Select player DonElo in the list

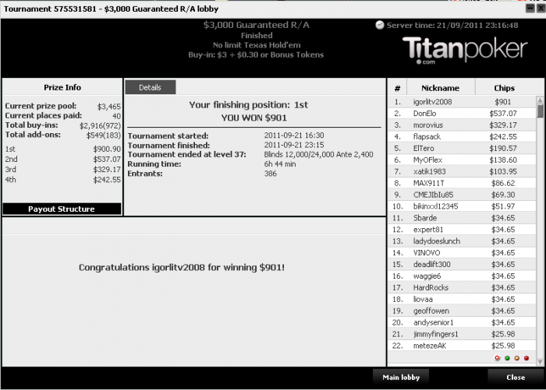click(x=462, y=114)
